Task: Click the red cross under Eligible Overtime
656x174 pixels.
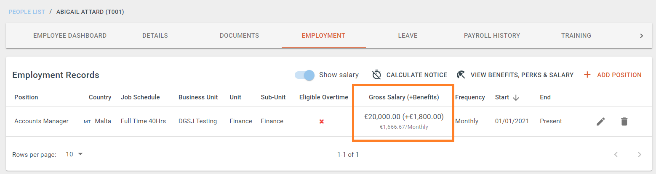Action: pyautogui.click(x=322, y=121)
